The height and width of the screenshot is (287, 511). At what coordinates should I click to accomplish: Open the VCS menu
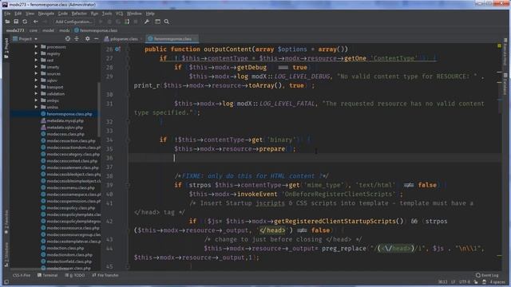[x=119, y=14]
